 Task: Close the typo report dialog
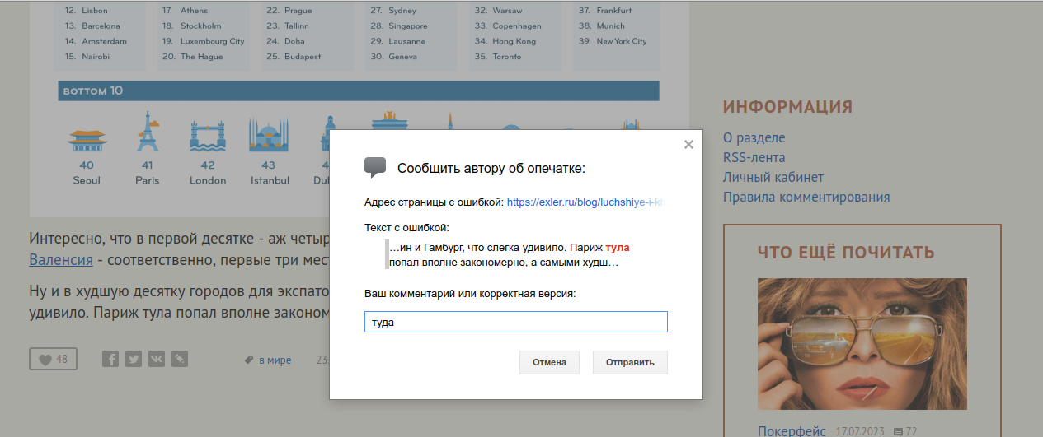coord(688,145)
